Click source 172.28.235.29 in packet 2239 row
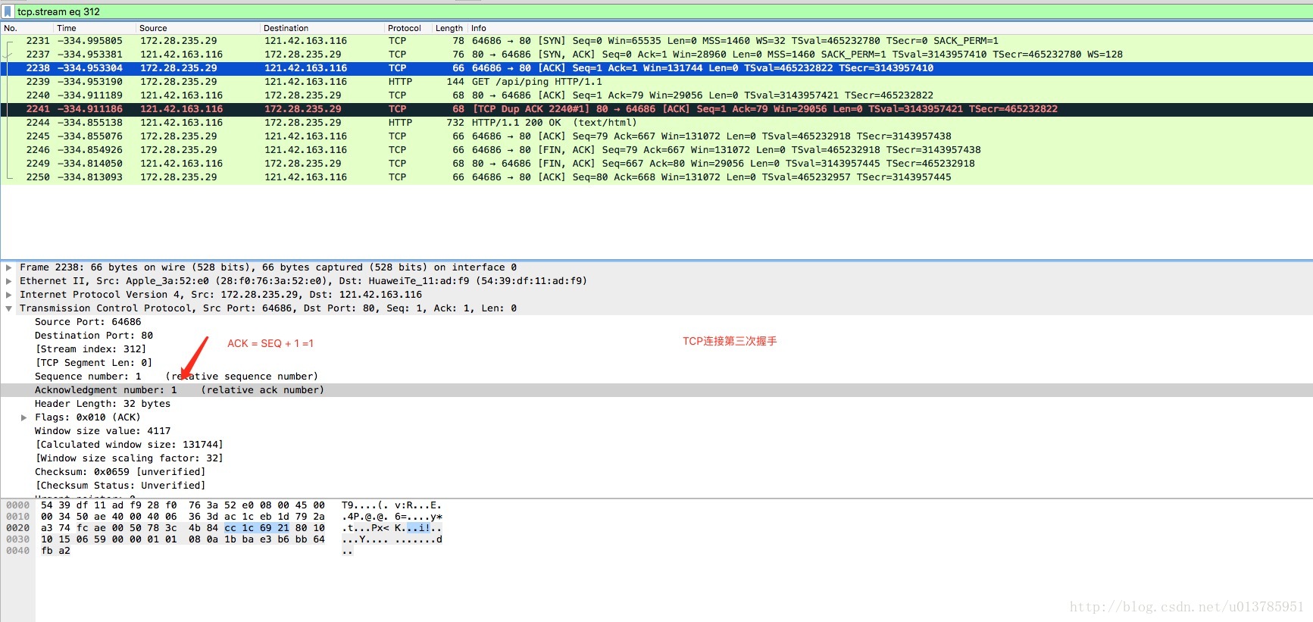 [178, 82]
